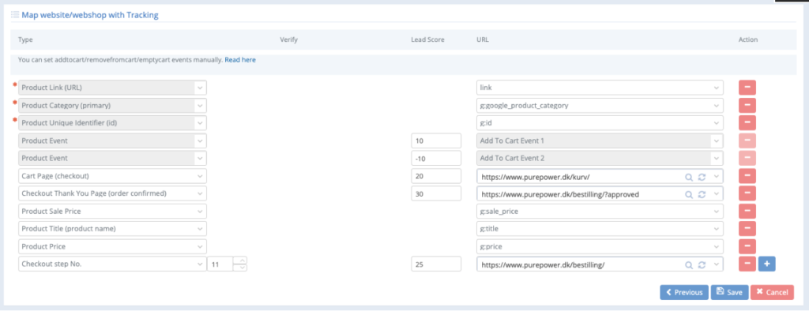Viewport: 809px width, 311px height.
Task: Open the Product Price type dropdown
Action: (x=112, y=246)
